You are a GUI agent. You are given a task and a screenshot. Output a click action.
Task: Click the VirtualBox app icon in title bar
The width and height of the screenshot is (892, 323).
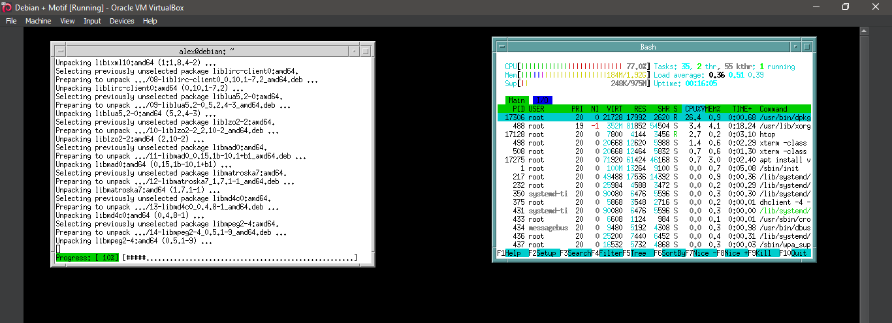pos(7,7)
